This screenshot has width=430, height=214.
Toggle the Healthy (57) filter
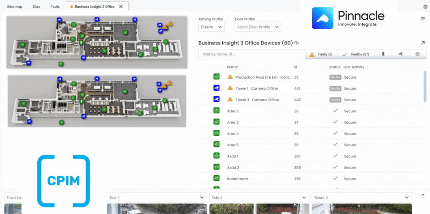[x=356, y=54]
